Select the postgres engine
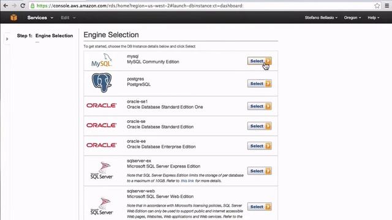 [260, 84]
